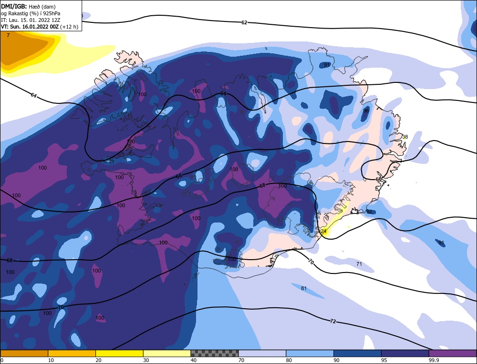Click the "92" humidity value

[x=369, y=212]
